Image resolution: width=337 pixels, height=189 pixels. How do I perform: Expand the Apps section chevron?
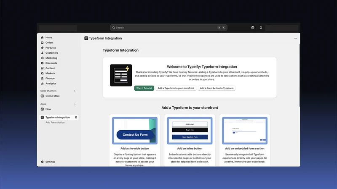tap(75, 104)
